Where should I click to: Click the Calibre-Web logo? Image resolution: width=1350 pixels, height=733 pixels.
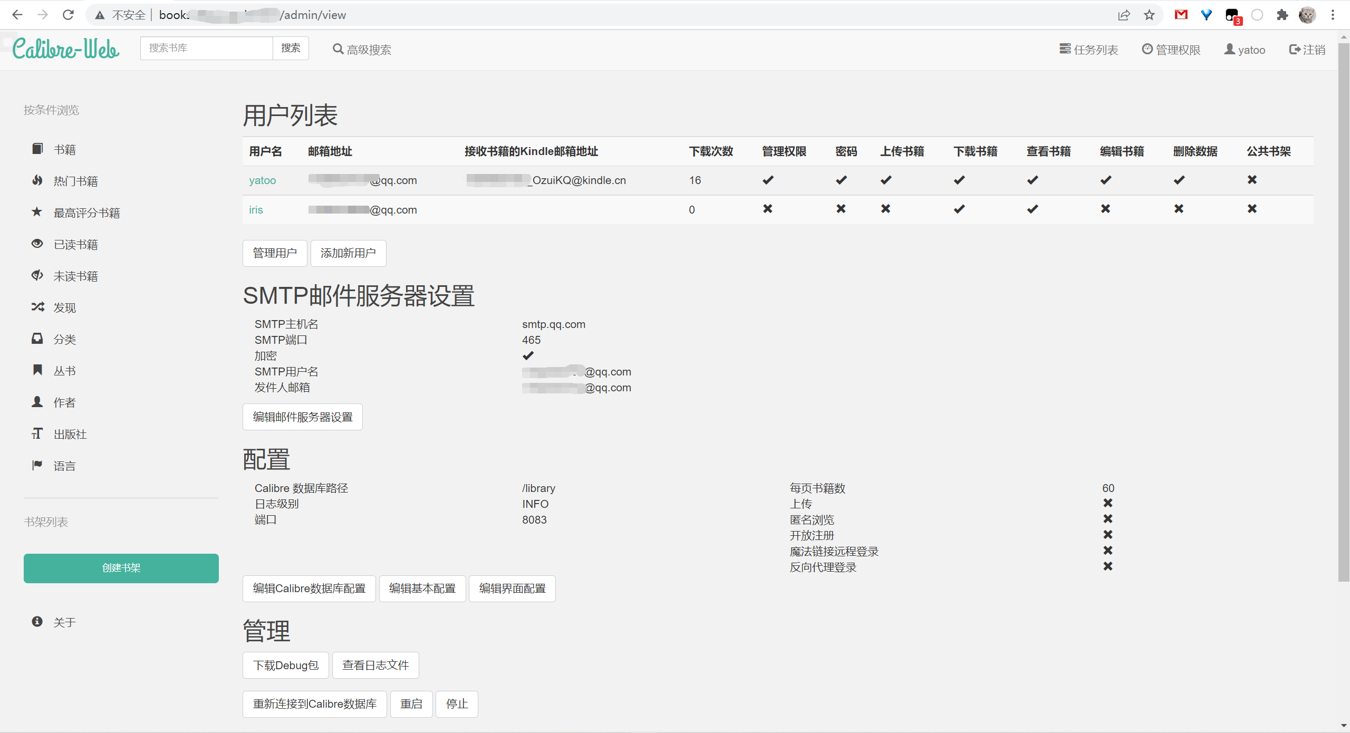[x=66, y=49]
